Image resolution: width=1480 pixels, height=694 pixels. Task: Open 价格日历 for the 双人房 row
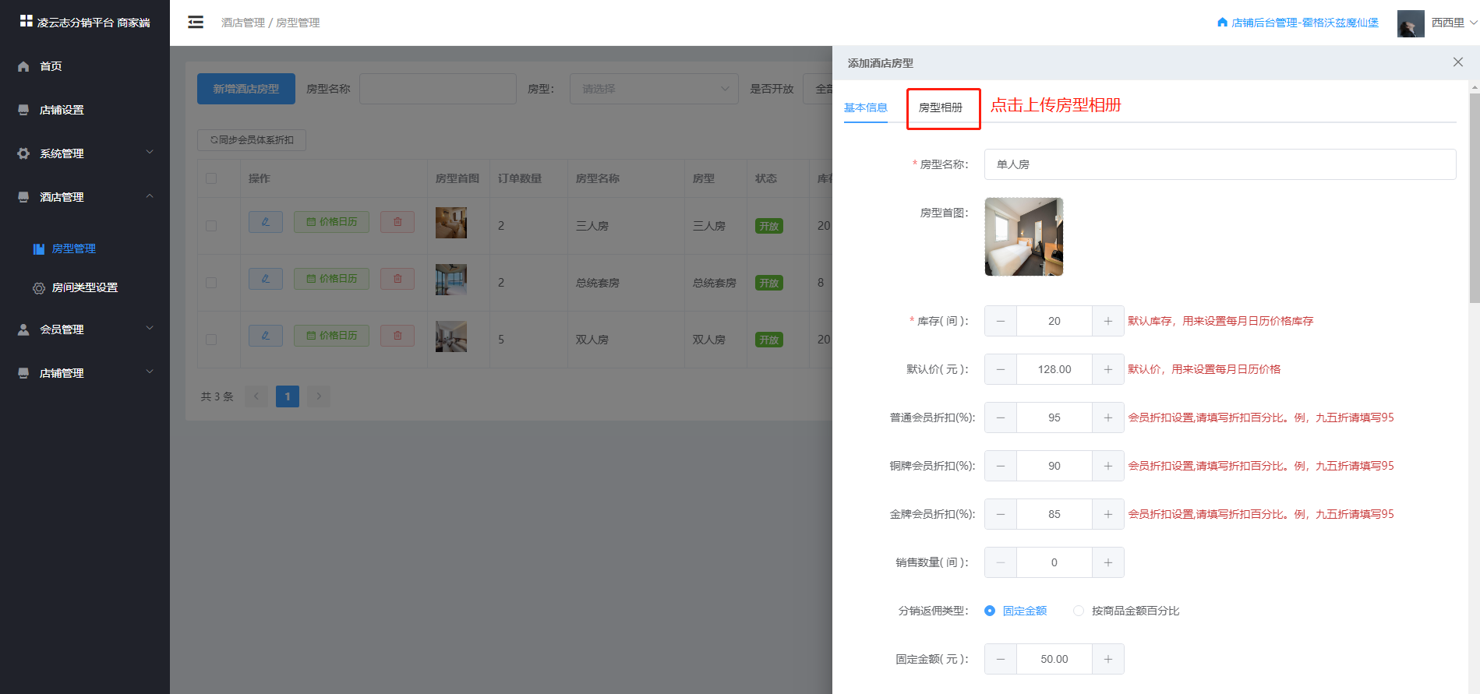click(x=332, y=336)
